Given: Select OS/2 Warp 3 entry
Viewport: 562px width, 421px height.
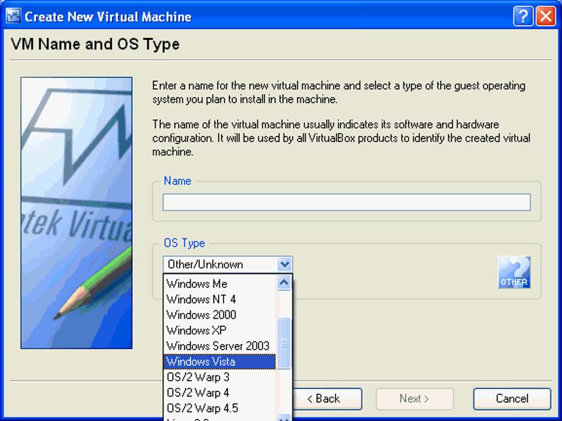Looking at the screenshot, I should 220,377.
